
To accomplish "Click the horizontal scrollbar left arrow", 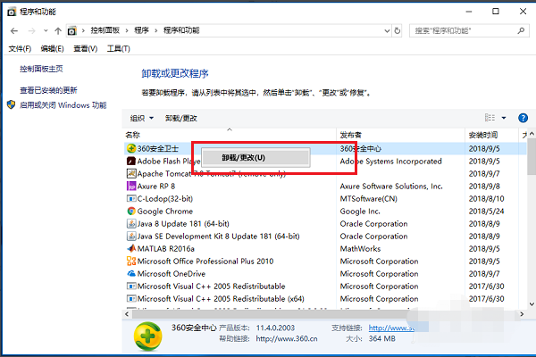I will (127, 314).
